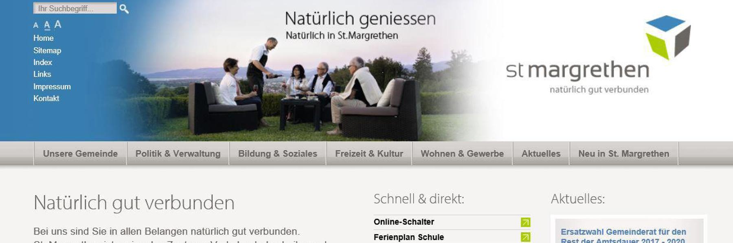This screenshot has height=243, width=733.
Task: Open the Impressum link
Action: click(52, 87)
